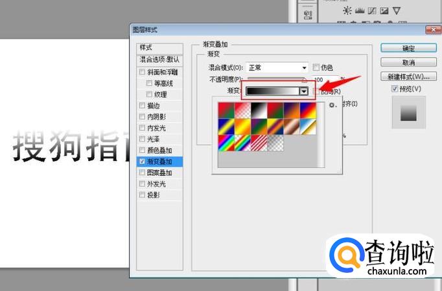Image resolution: width=442 pixels, height=291 pixels.
Task: Add a Vibrance adjustment triangle icon
Action: tap(397, 11)
